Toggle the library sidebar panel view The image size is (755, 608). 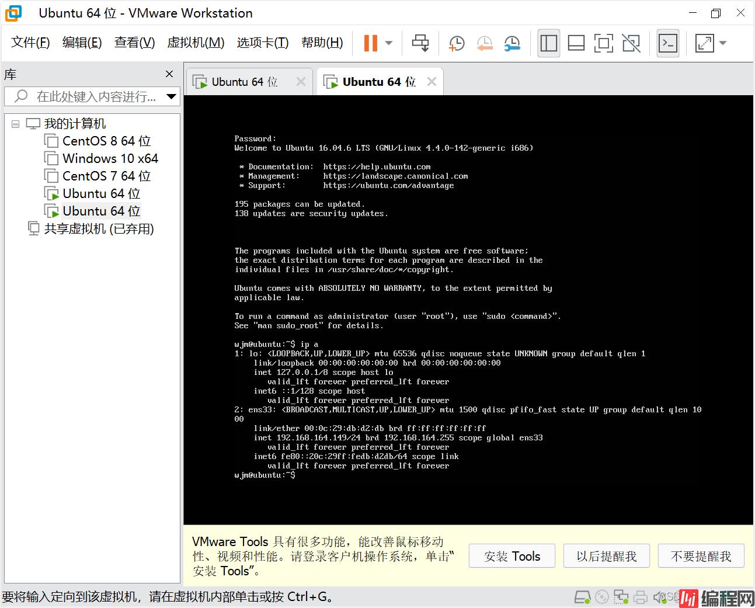[548, 43]
